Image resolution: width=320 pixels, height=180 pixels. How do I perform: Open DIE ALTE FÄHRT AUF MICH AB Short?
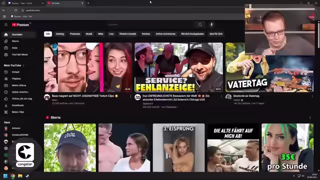(233, 147)
